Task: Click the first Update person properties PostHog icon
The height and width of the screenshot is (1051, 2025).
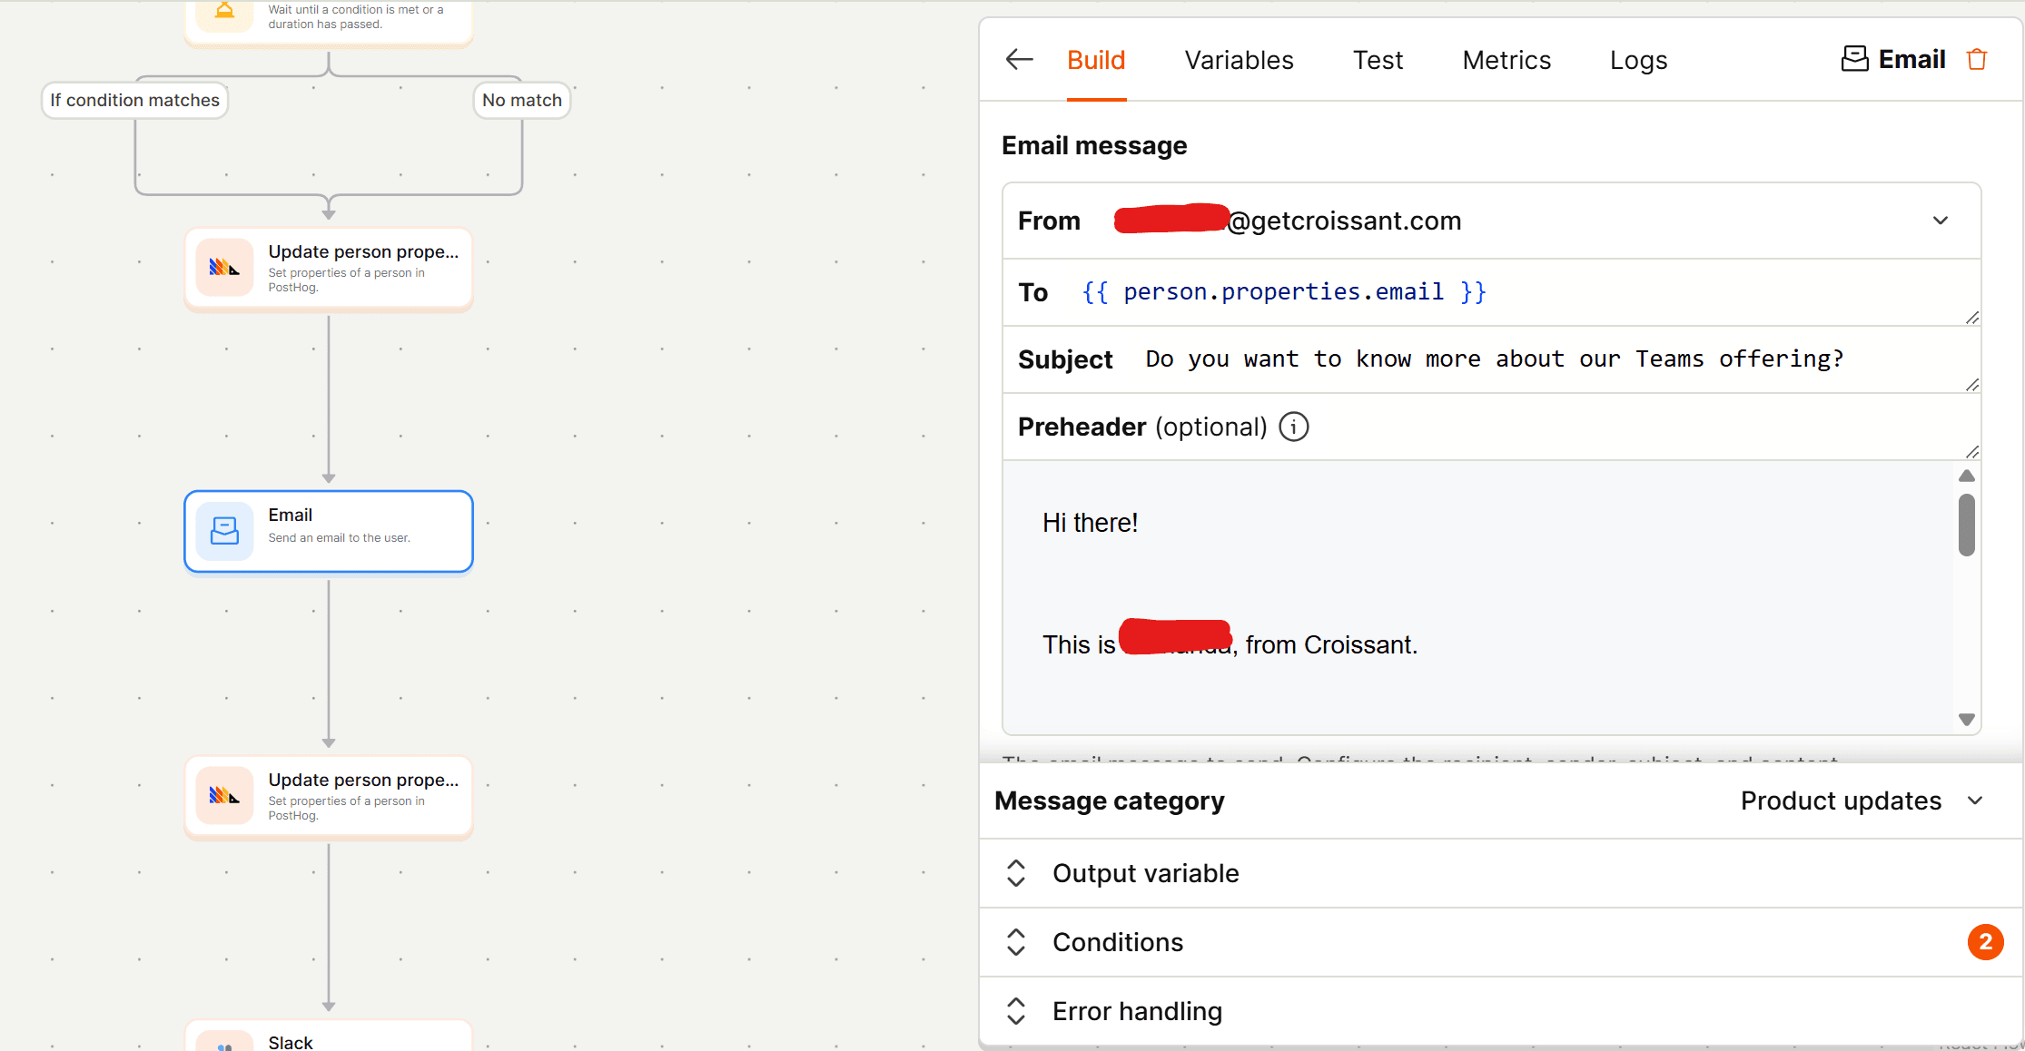Action: click(224, 267)
